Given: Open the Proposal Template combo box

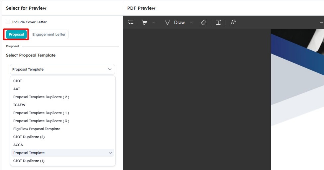Looking at the screenshot, I should point(62,69).
